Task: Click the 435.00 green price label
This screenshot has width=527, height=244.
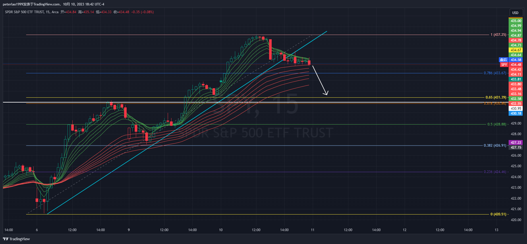Action: [x=516, y=21]
